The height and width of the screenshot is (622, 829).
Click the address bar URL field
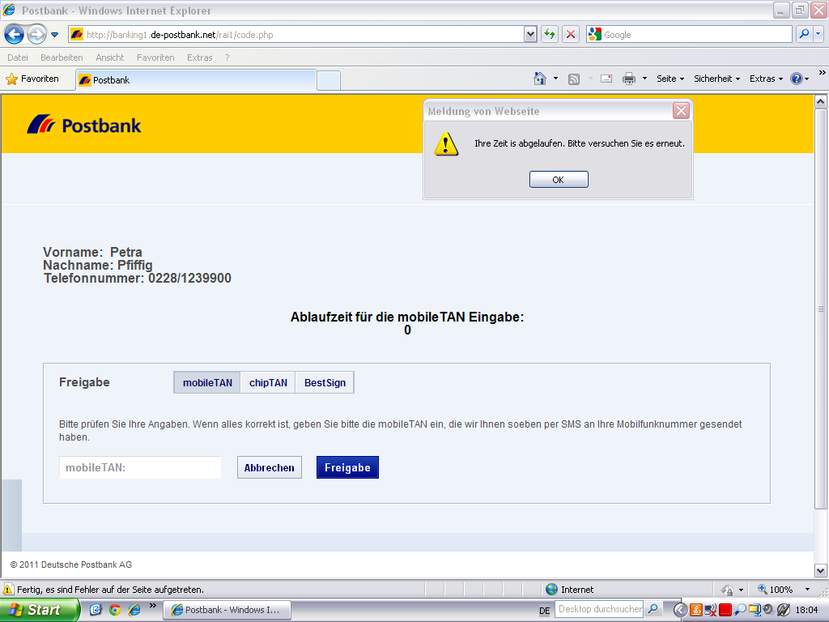point(296,35)
